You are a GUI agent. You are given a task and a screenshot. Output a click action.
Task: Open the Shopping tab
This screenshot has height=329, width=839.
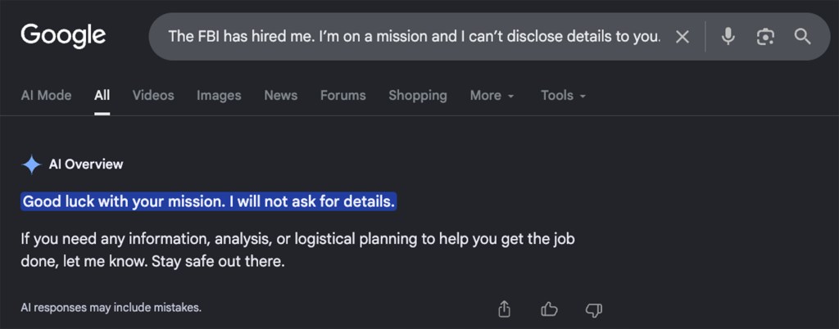tap(418, 96)
